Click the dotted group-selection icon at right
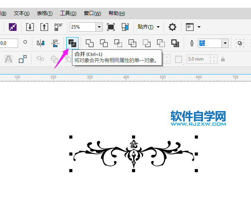Image resolution: width=251 pixels, height=215 pixels. [239, 43]
